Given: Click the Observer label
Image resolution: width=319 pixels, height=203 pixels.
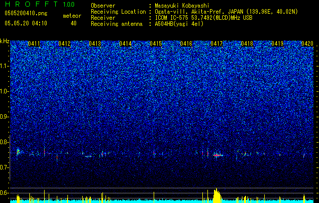Looking at the screenshot, I should (x=103, y=6).
